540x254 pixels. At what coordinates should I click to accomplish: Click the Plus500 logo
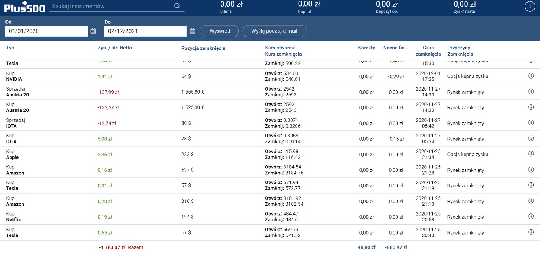(24, 7)
